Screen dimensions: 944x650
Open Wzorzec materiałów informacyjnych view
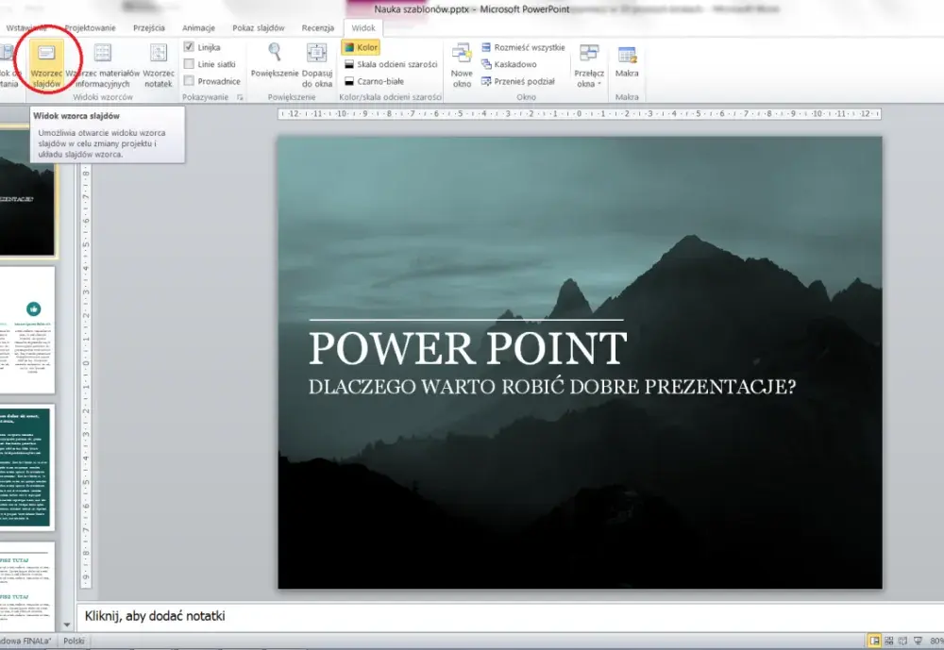coord(102,66)
